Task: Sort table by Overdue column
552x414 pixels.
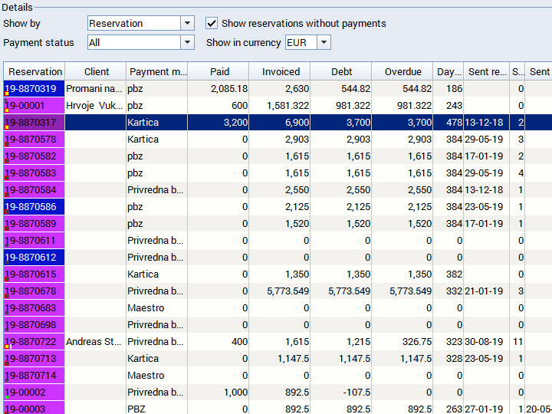Action: pos(403,72)
